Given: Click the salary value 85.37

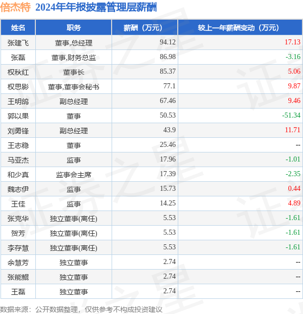Looking at the screenshot, I should click(168, 71).
